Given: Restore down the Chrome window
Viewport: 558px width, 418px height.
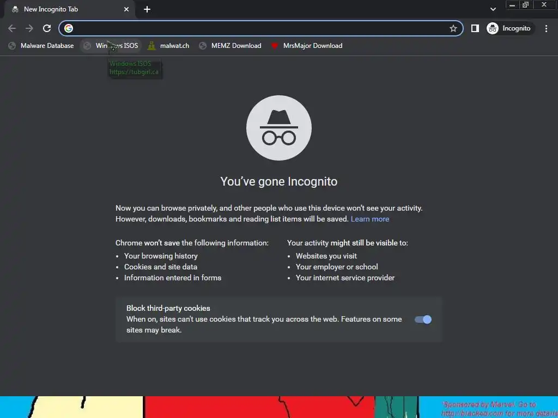Looking at the screenshot, I should [x=525, y=5].
